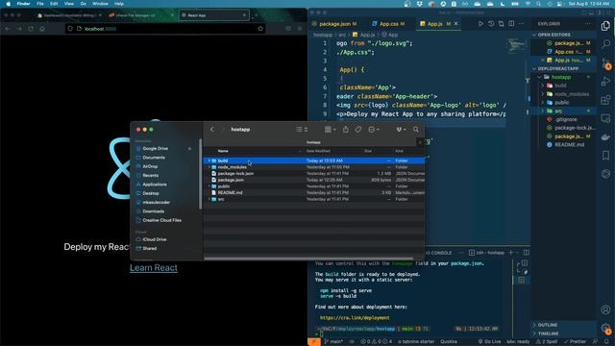Expand the TIMELINE section
Image resolution: width=615 pixels, height=346 pixels.
[x=534, y=334]
